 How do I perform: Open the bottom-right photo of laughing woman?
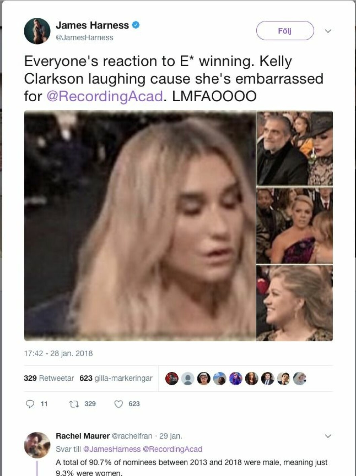click(x=294, y=303)
